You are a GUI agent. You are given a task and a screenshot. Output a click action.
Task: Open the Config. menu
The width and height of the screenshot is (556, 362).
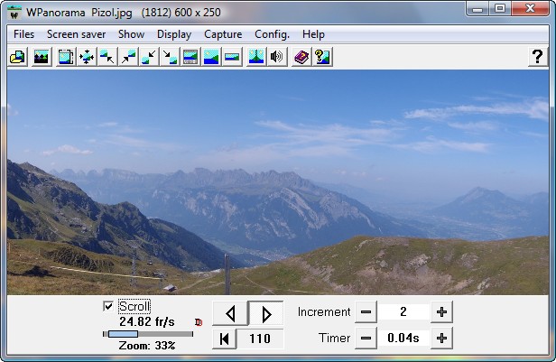coord(272,34)
